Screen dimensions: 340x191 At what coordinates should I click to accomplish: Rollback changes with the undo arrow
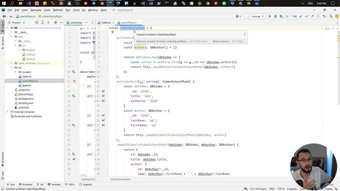(324, 16)
